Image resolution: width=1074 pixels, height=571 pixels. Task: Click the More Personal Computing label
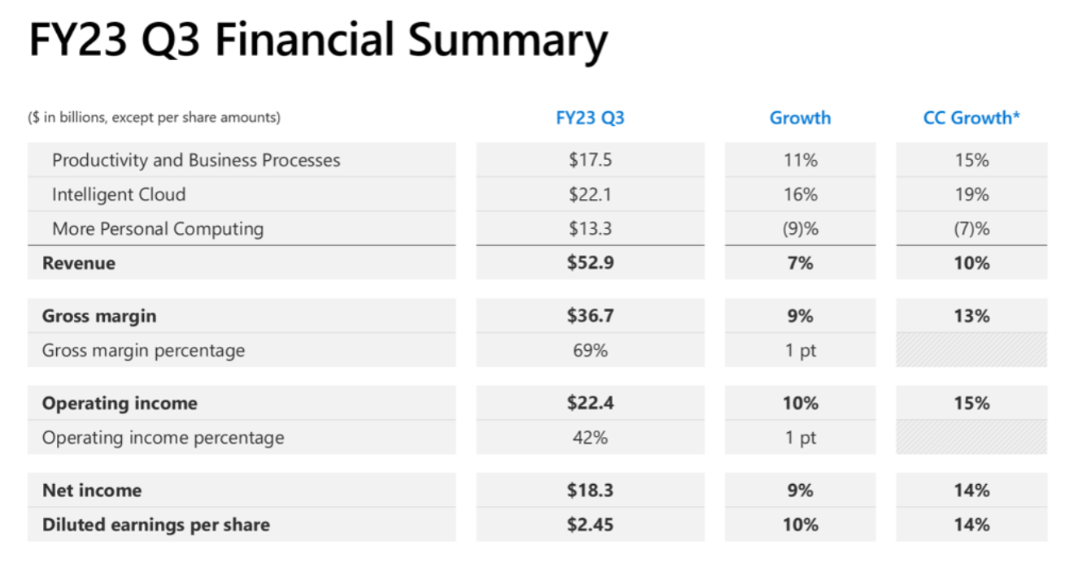pos(158,229)
